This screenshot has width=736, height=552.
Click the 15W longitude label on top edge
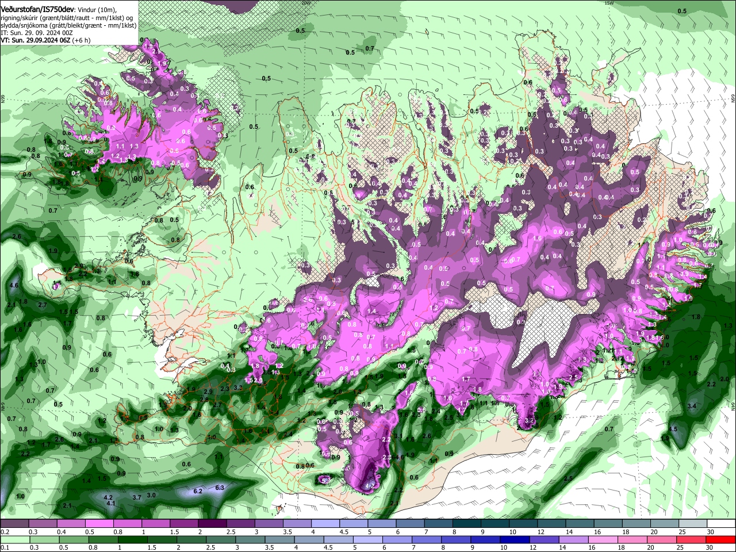tap(609, 3)
